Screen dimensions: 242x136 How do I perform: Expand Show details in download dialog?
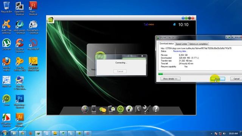click(170, 79)
